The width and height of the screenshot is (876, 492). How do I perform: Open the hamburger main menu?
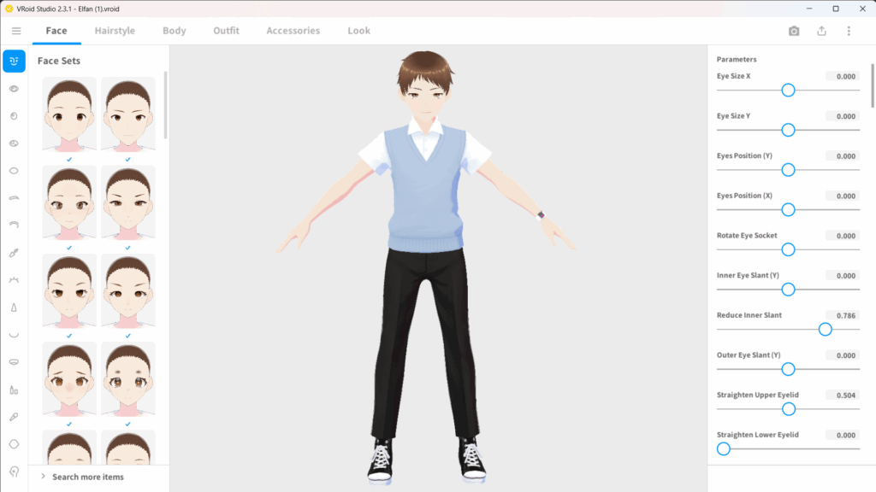click(x=16, y=31)
